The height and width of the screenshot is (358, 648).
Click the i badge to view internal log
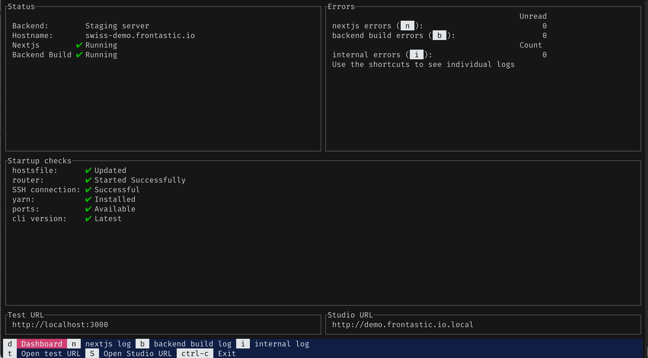click(243, 343)
